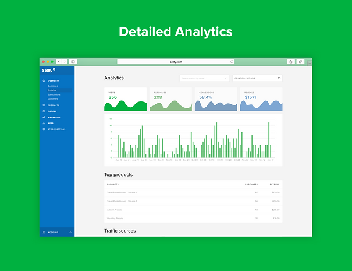352x271 pixels.
Task: Click the Sellify logo in the sidebar
Action: [x=49, y=70]
